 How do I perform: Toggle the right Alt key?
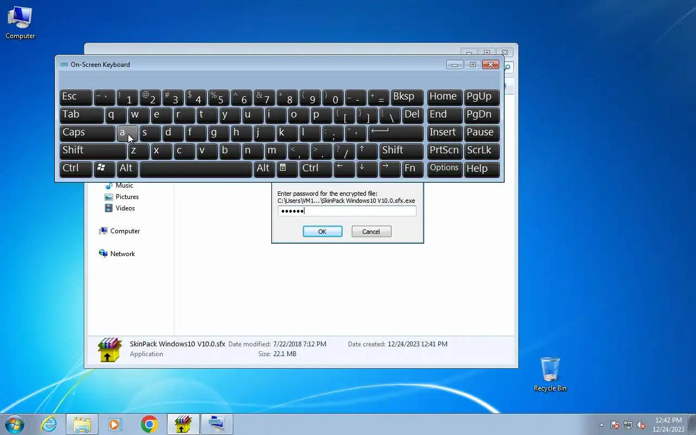pos(264,169)
